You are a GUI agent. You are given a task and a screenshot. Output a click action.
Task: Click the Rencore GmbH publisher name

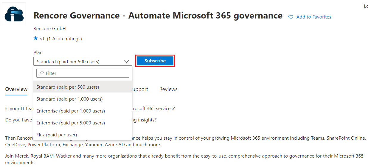click(50, 29)
